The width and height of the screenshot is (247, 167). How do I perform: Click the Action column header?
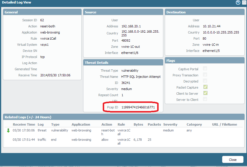[107, 124]
